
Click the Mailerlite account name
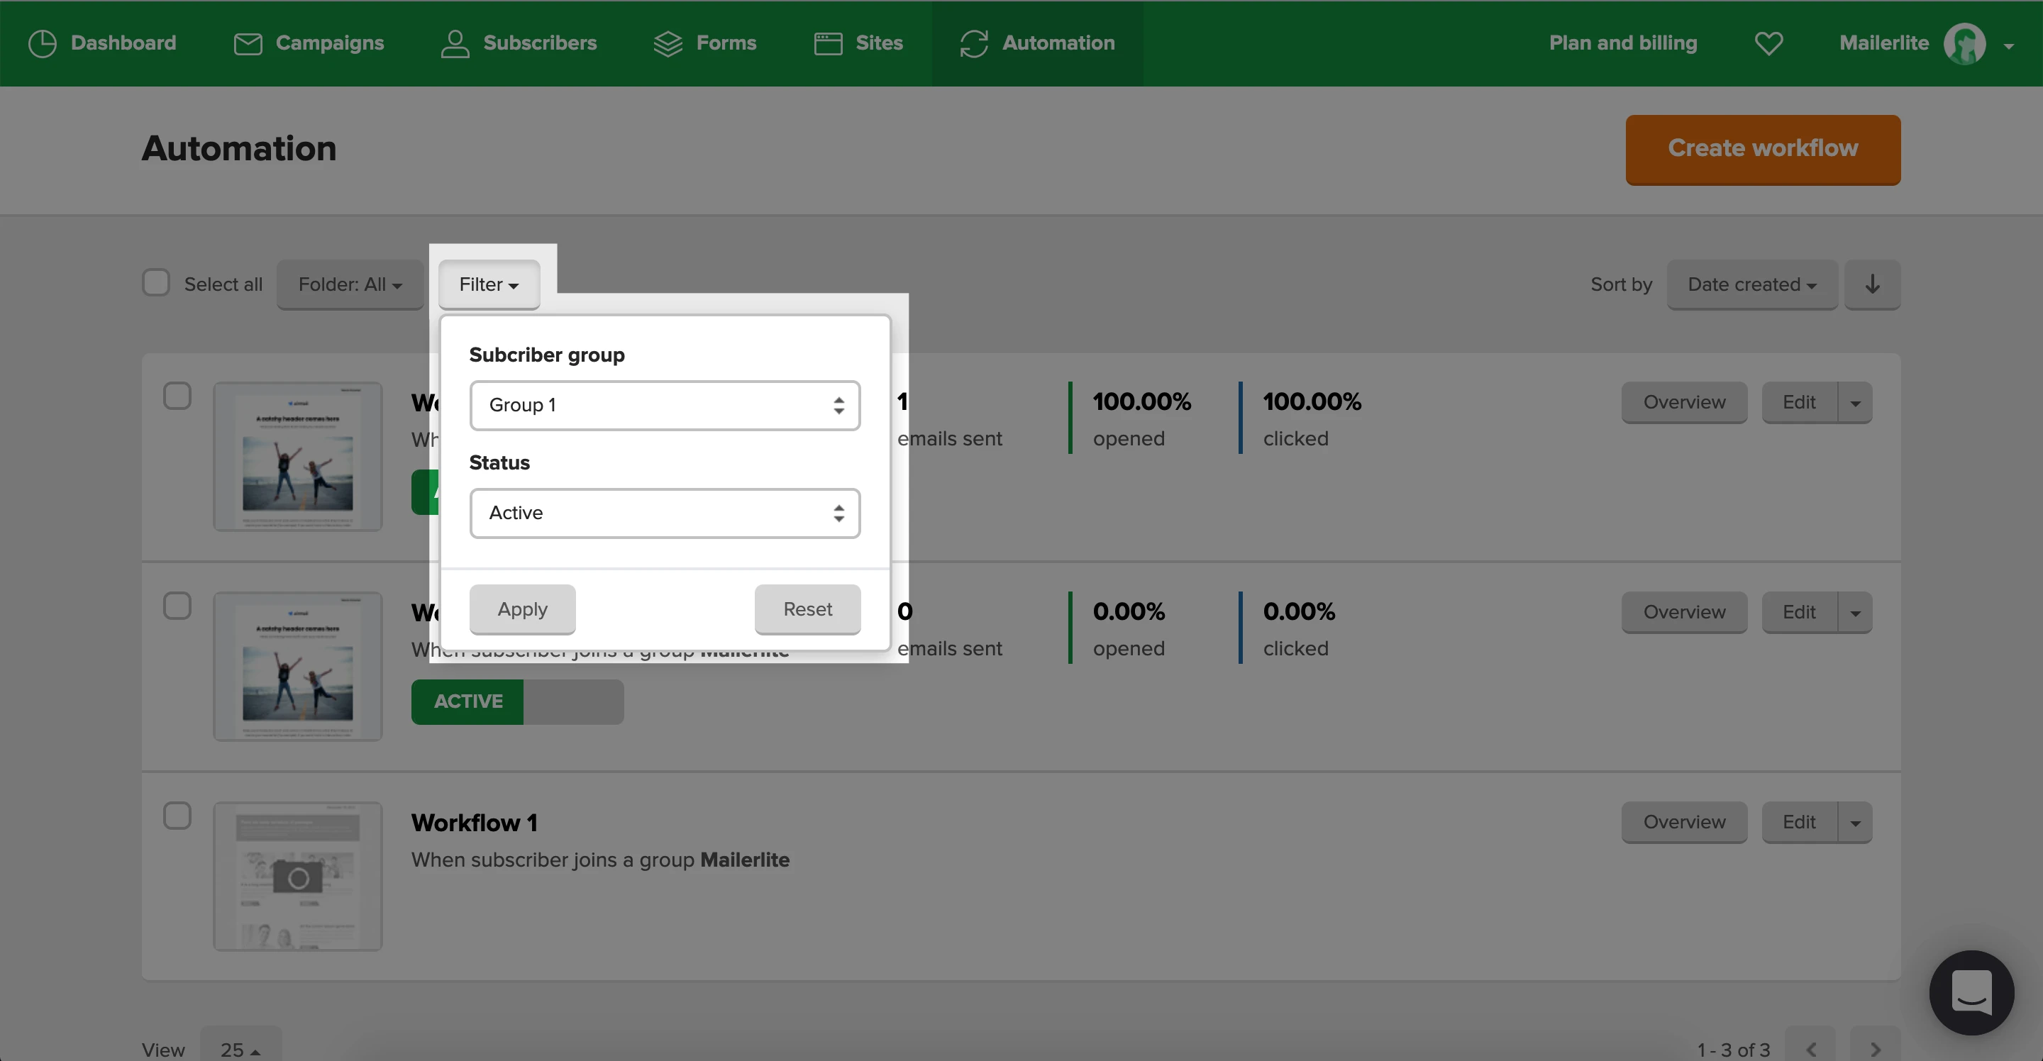pos(1883,43)
